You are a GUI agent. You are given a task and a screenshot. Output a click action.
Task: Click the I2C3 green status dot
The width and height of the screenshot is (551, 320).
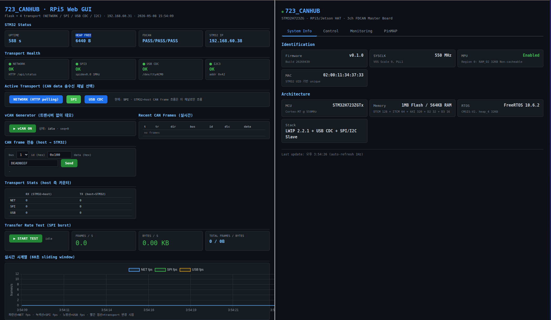click(211, 64)
